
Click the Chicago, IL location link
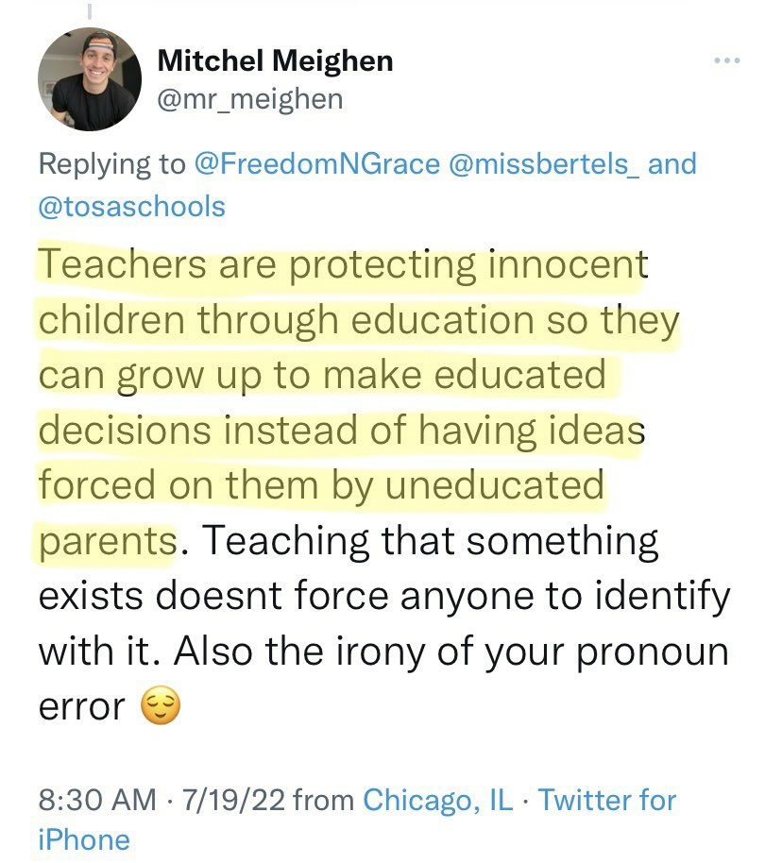pyautogui.click(x=438, y=801)
